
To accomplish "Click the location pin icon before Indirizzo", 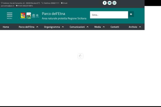I will point(2,3).
